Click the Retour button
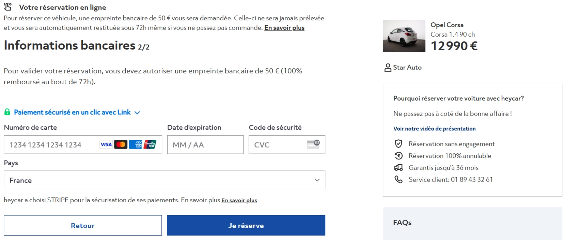The width and height of the screenshot is (566, 240). 83,225
